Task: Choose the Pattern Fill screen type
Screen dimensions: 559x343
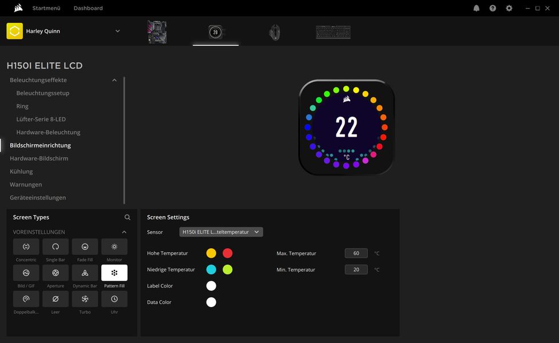Action: (x=114, y=273)
